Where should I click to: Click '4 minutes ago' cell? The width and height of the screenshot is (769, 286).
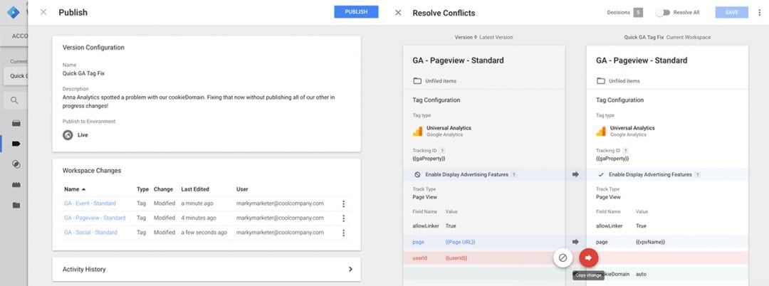coord(198,218)
